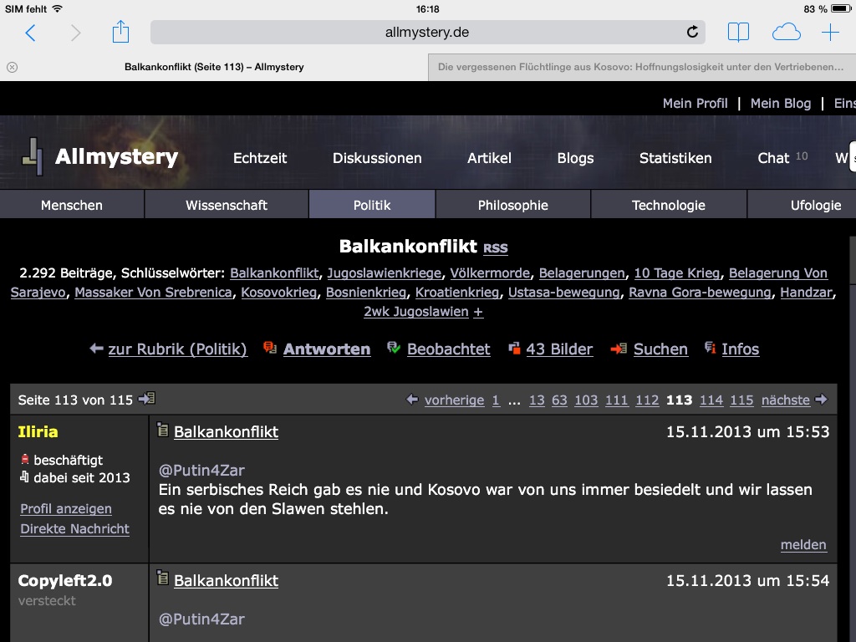Click Massaker Von Srebrenica keyword

(154, 292)
